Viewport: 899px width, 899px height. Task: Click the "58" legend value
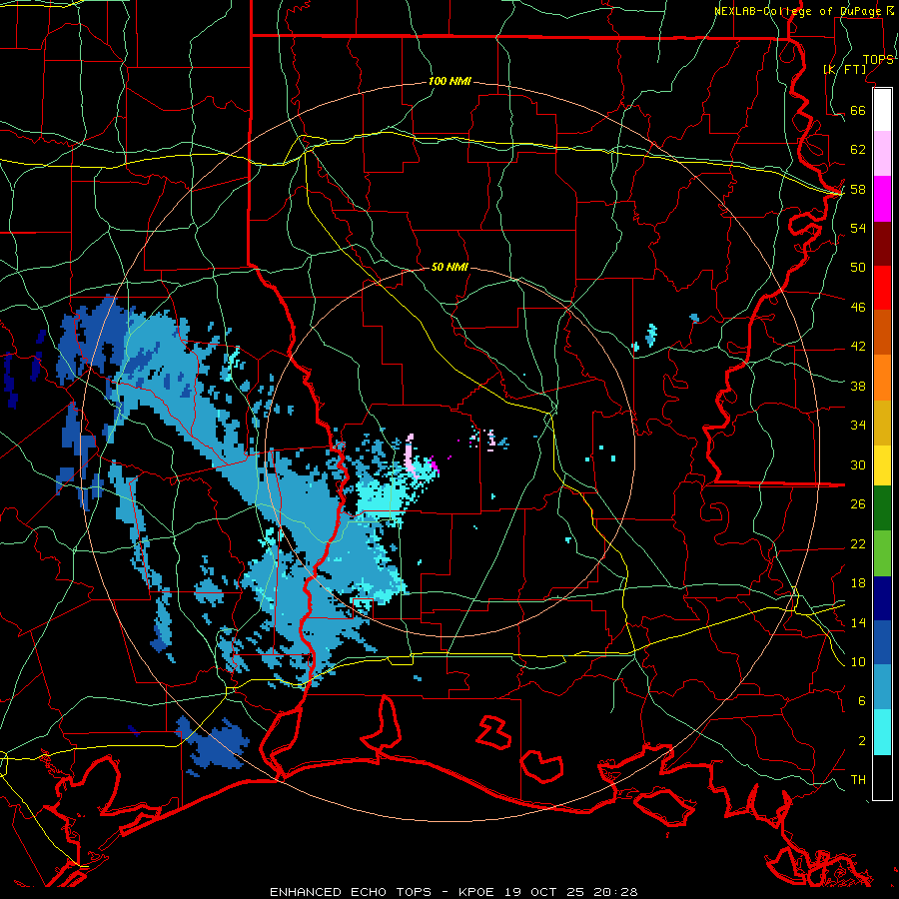pyautogui.click(x=858, y=189)
